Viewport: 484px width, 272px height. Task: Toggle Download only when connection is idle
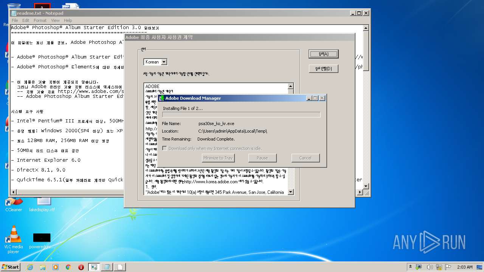(164, 148)
